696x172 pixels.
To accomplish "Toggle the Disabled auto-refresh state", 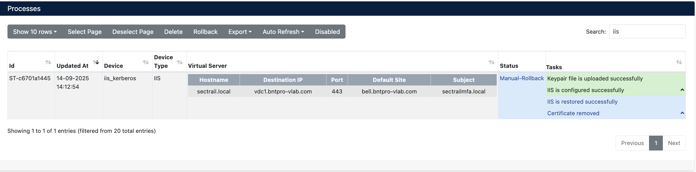I will [x=327, y=32].
